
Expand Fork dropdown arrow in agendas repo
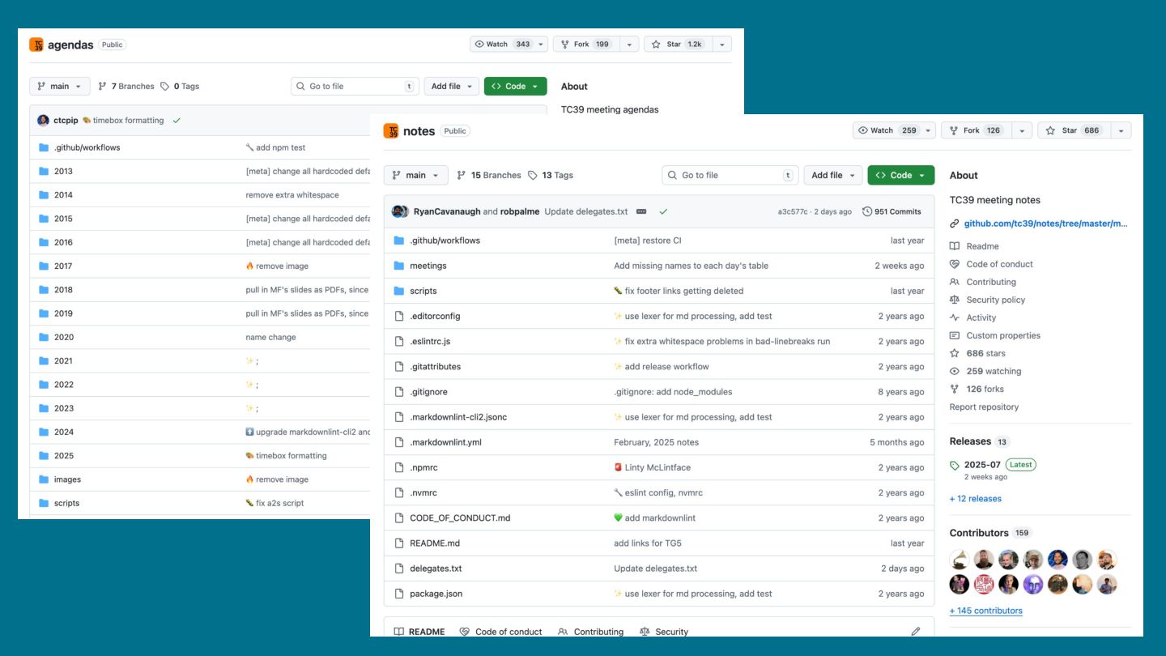629,44
